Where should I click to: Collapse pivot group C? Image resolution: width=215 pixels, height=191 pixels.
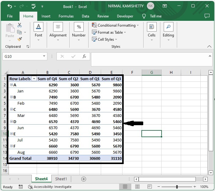pos(12,109)
